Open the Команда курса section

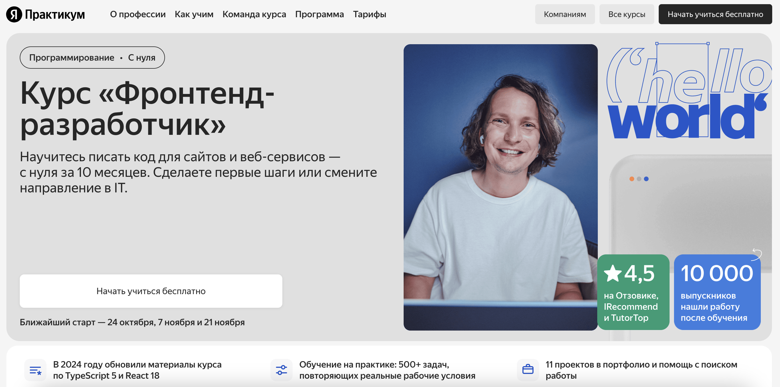click(254, 14)
